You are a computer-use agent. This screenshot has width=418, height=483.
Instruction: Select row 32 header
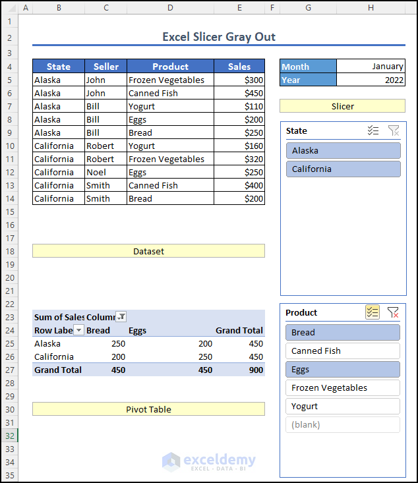[10, 436]
